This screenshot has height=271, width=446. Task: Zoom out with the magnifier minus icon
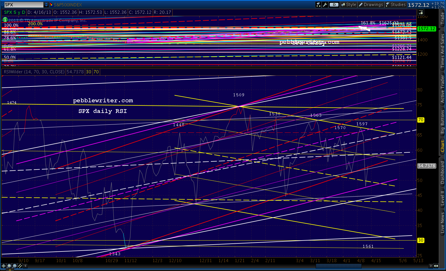15,266
